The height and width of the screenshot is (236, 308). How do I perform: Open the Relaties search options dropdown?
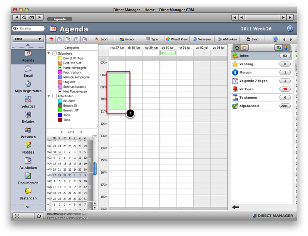[x=16, y=28]
